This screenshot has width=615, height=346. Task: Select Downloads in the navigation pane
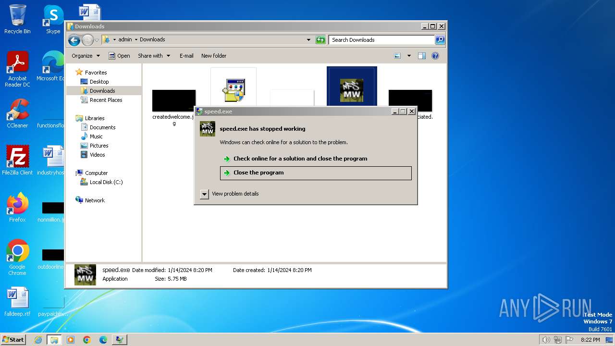(102, 91)
